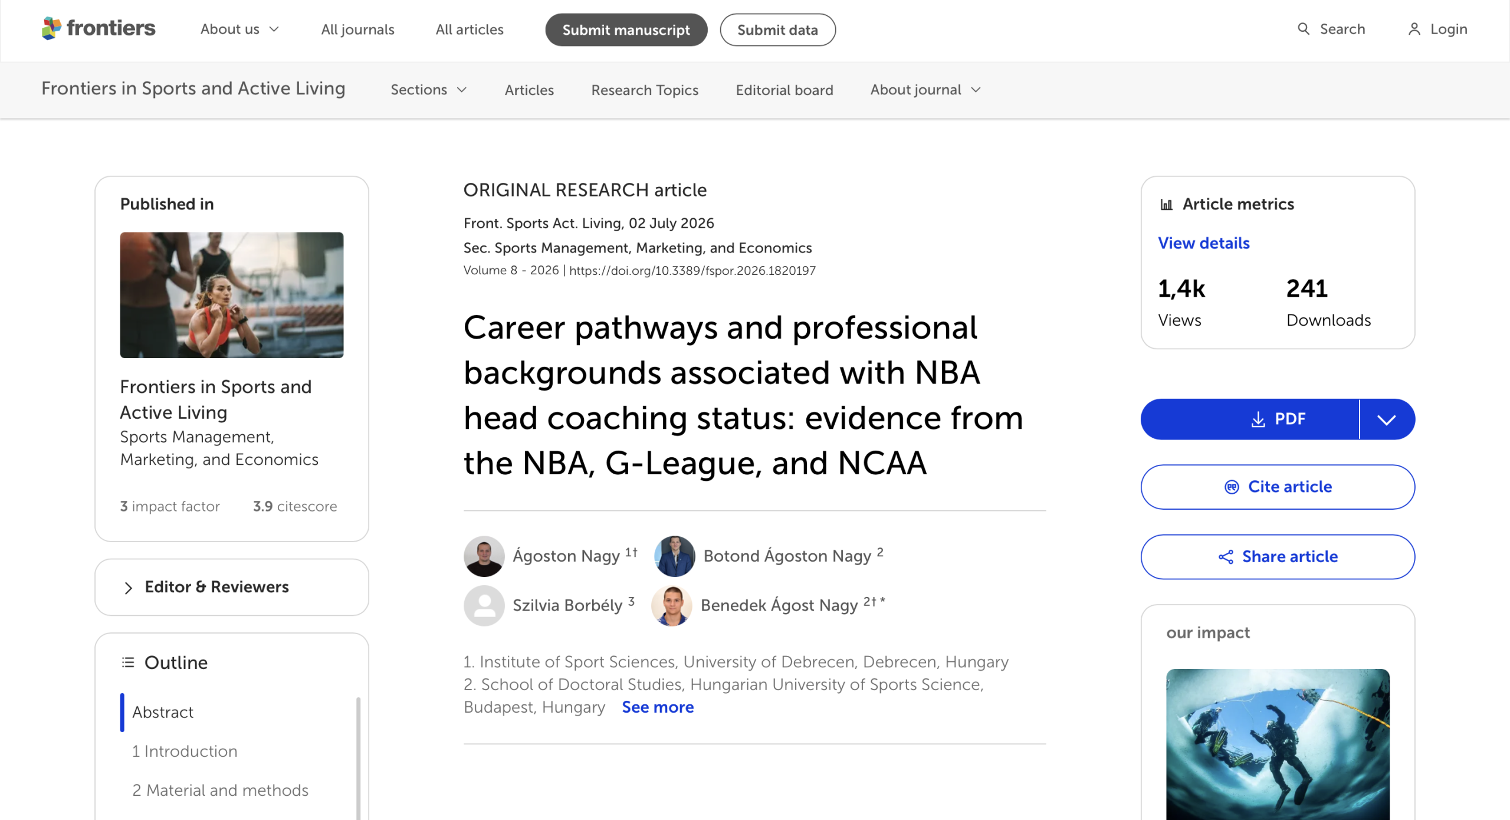Click author name Benedek Ágost Nagy

pos(779,606)
